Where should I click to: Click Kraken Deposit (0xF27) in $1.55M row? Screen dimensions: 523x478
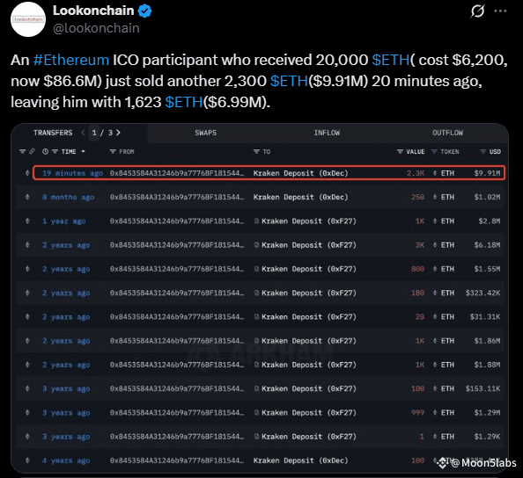click(309, 269)
